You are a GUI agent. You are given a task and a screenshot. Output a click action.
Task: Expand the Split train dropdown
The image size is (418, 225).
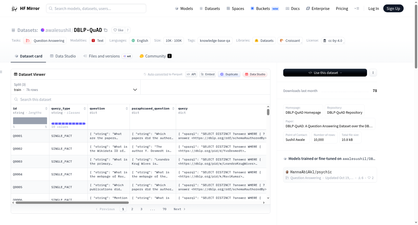tap(76, 87)
